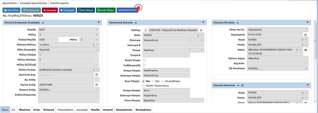The height and width of the screenshot is (113, 318).
Task: Click the Μέλος Πατέρα spinner
Action: 97,55
